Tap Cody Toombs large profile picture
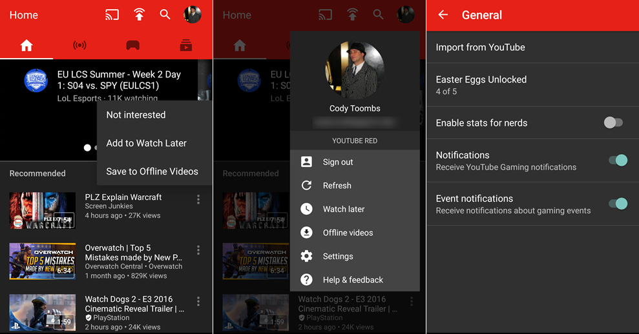639x334 pixels. [355, 70]
